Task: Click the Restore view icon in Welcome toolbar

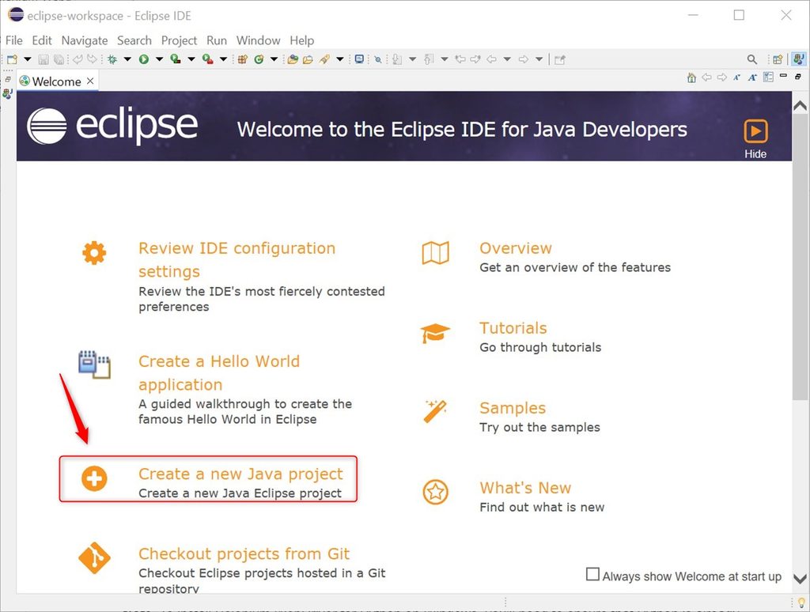Action: [798, 77]
